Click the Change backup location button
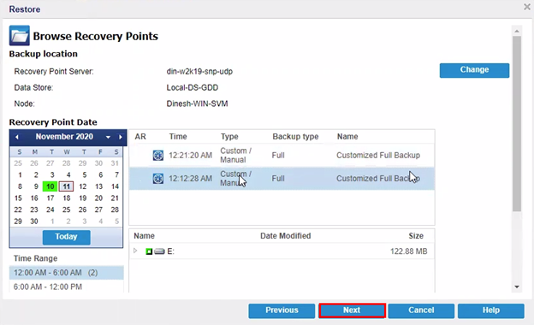 474,70
